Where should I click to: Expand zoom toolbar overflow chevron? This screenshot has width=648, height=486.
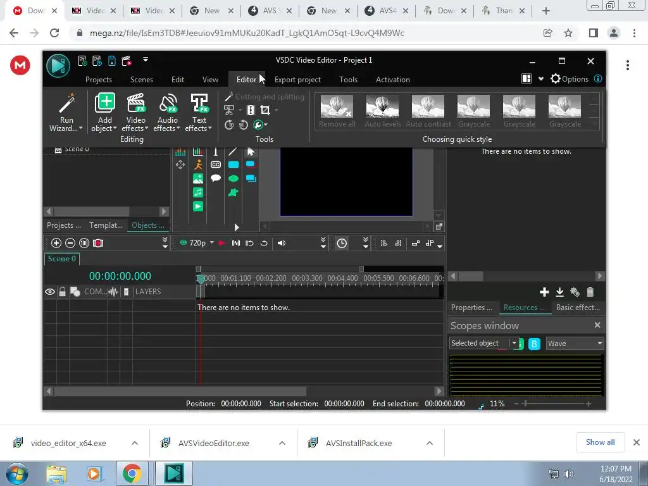pos(165,243)
